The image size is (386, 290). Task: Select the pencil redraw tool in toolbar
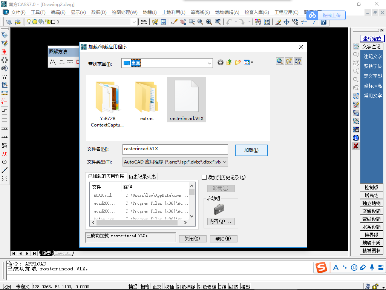click(175, 22)
